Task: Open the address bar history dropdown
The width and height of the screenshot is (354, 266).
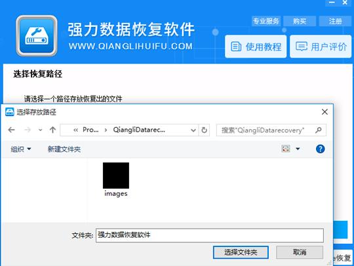Action: tap(193, 130)
